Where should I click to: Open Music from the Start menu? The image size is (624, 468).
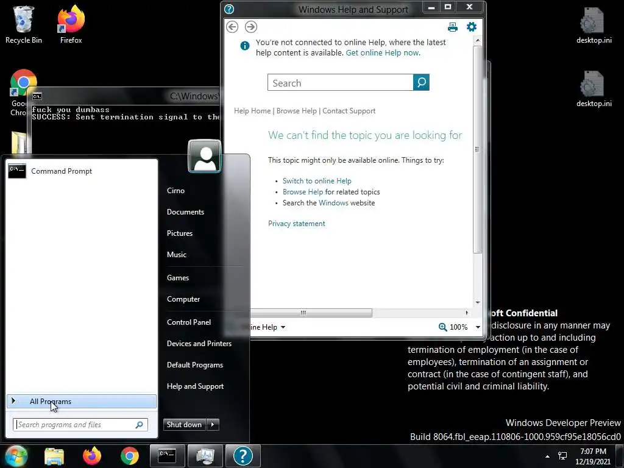point(177,254)
